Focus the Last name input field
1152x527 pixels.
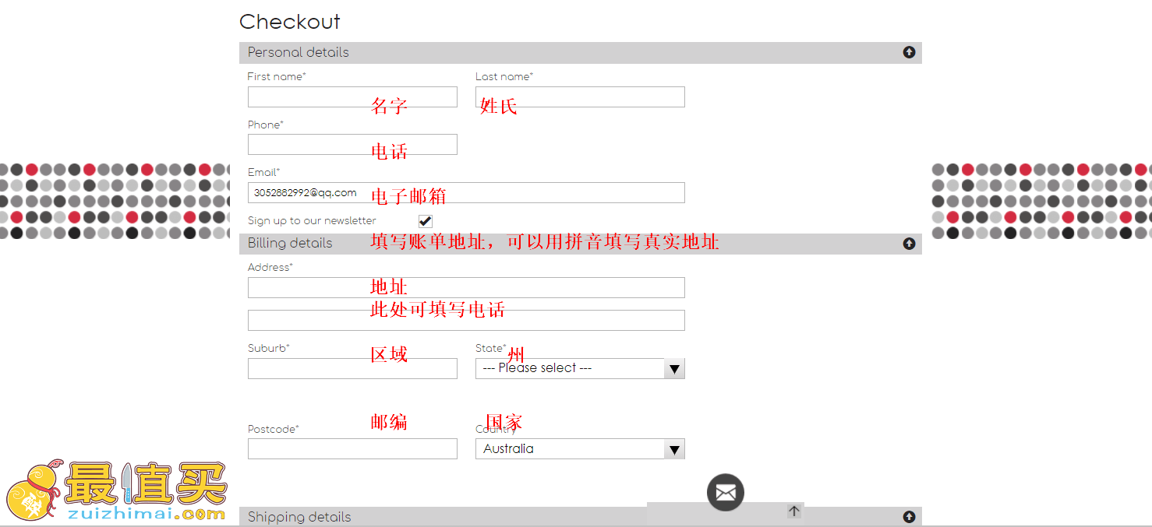point(580,97)
